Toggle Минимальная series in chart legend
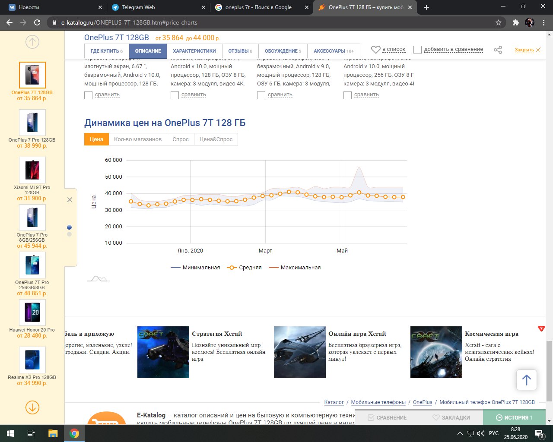 click(196, 268)
